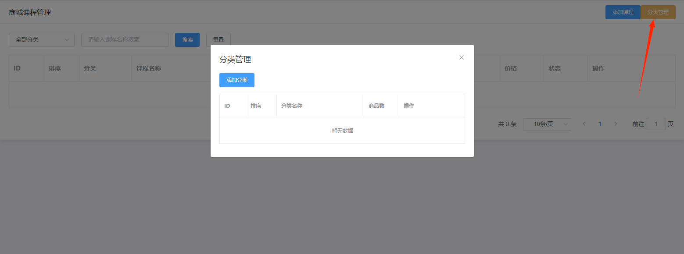This screenshot has height=254, width=684.
Task: Click the orange 分类管理 button
Action: pos(658,12)
